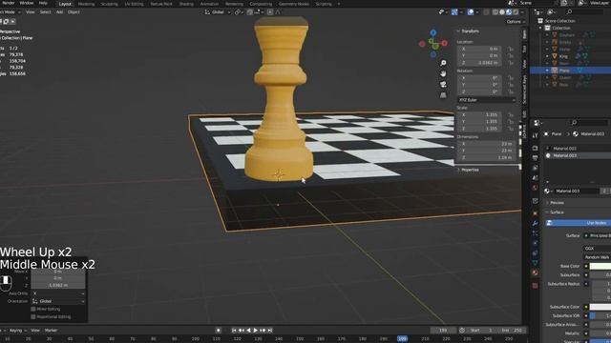Open the GGX distribution dropdown
Viewport: 611px width, 343px height.
click(x=598, y=248)
